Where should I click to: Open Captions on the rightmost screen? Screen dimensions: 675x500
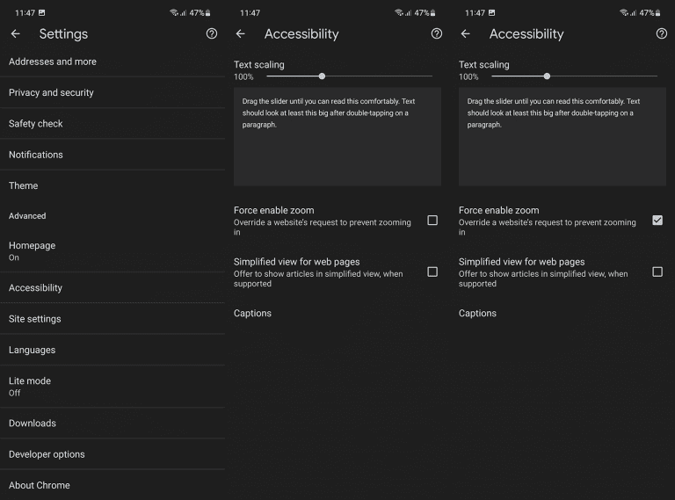pyautogui.click(x=477, y=314)
